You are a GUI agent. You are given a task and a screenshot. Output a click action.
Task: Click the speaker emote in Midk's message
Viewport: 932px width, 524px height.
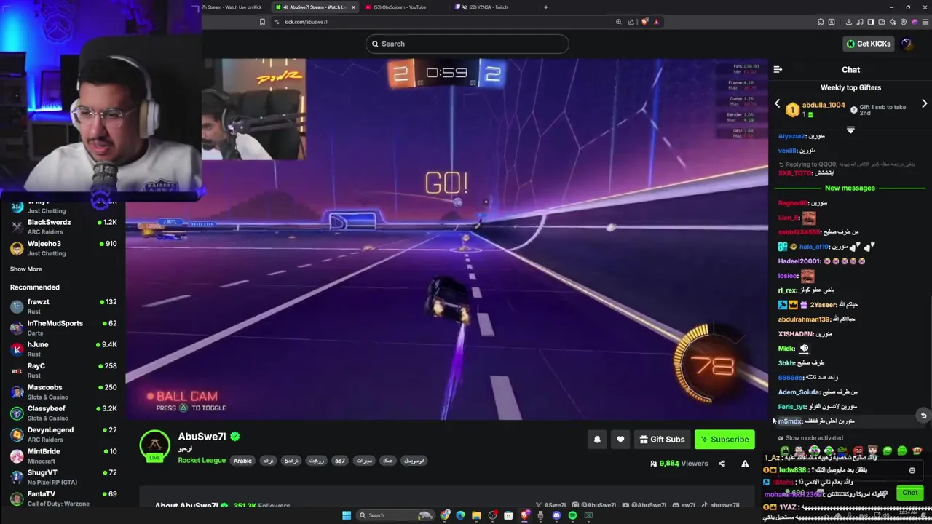[804, 349]
